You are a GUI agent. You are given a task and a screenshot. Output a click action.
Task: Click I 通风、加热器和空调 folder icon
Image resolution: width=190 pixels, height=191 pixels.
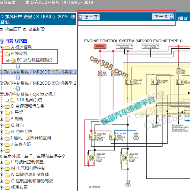pyautogui.click(x=7, y=138)
